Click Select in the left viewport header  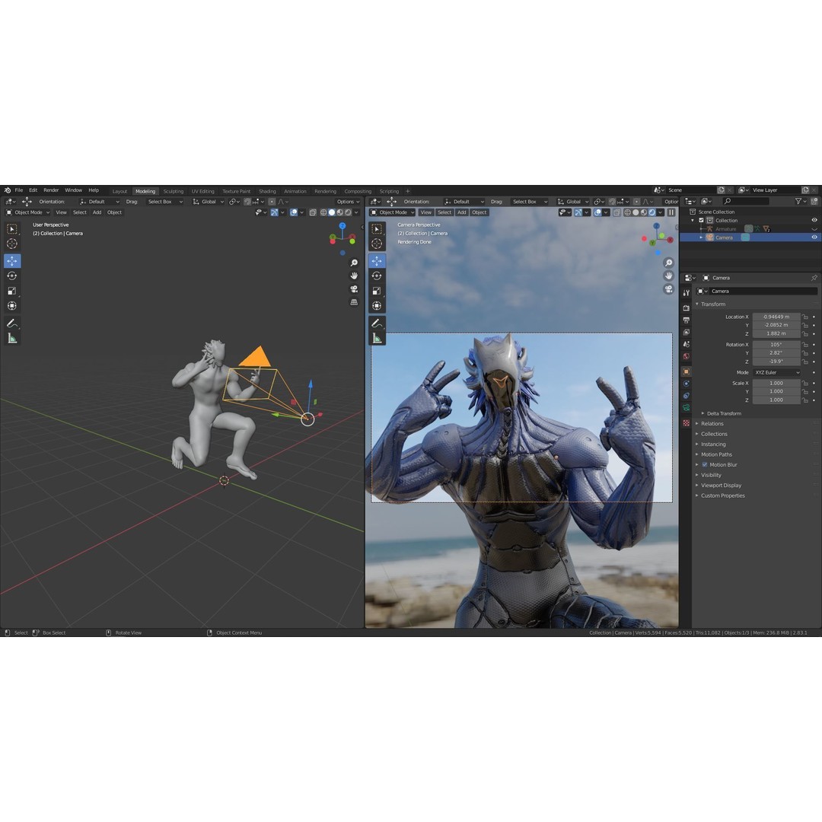(80, 213)
